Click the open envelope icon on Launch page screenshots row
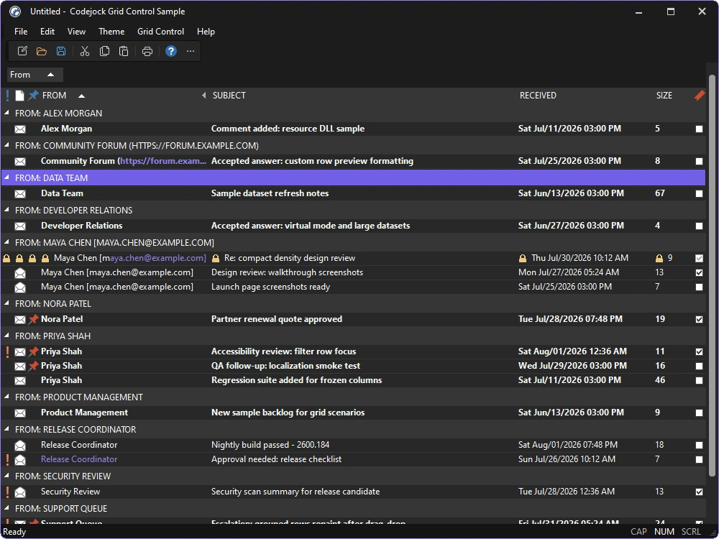The image size is (719, 539). (x=20, y=287)
